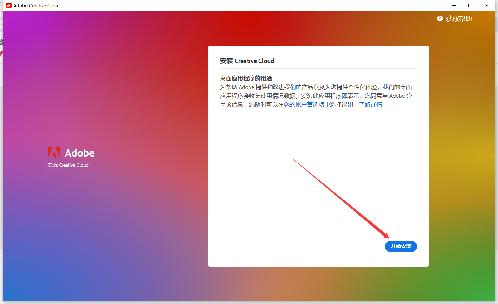This screenshot has width=498, height=304.
Task: Click the question mark help icon
Action: pyautogui.click(x=440, y=18)
